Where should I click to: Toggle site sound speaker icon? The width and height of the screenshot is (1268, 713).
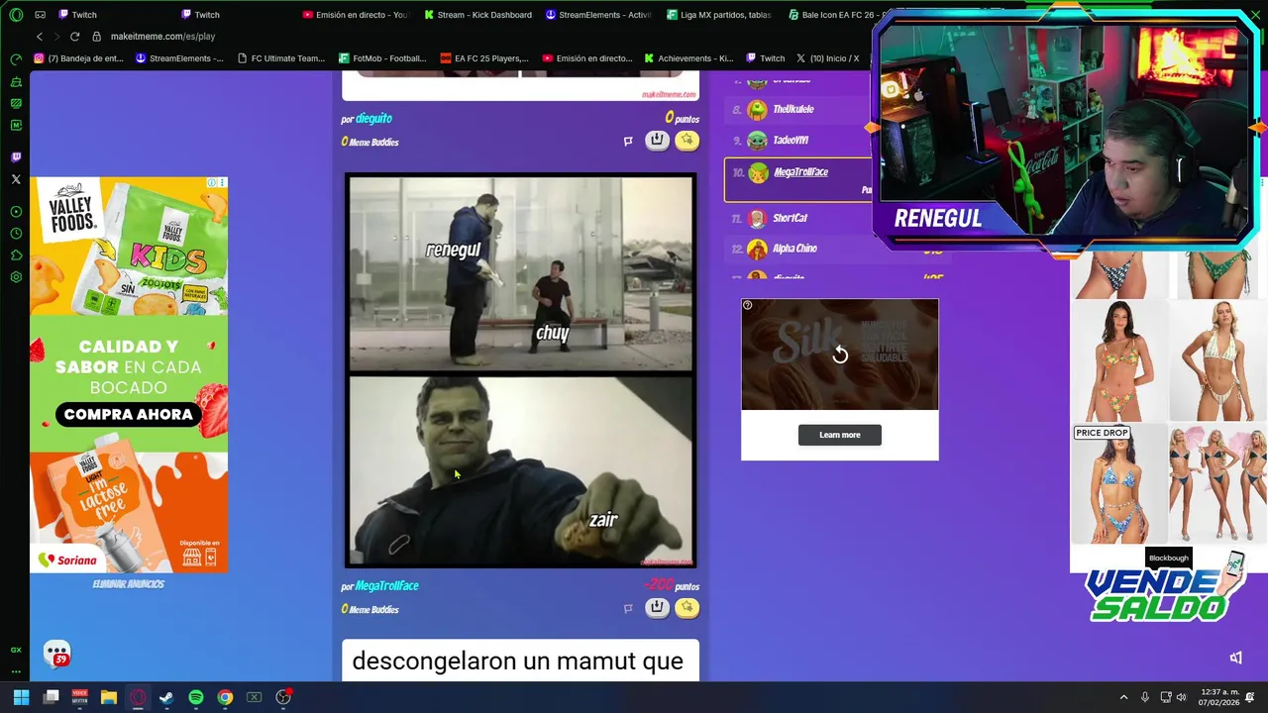(x=1236, y=658)
